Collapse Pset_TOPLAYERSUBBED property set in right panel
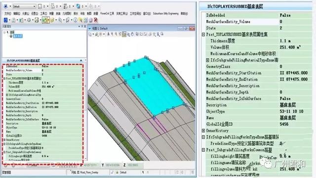 pos(203,35)
